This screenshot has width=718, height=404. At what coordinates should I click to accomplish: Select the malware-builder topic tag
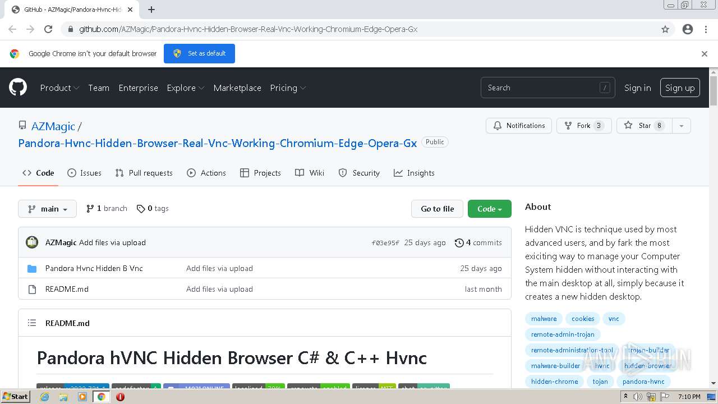556,366
